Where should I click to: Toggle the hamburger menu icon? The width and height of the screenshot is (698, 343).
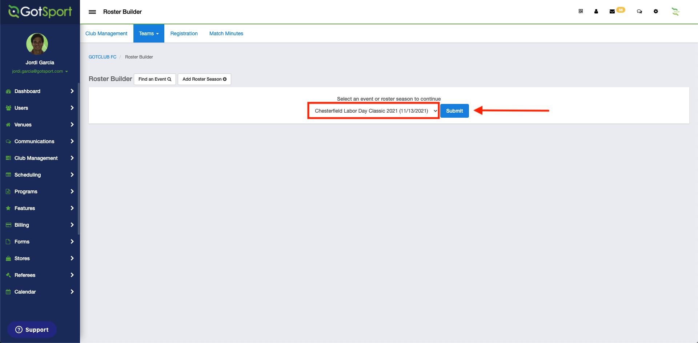pyautogui.click(x=92, y=12)
